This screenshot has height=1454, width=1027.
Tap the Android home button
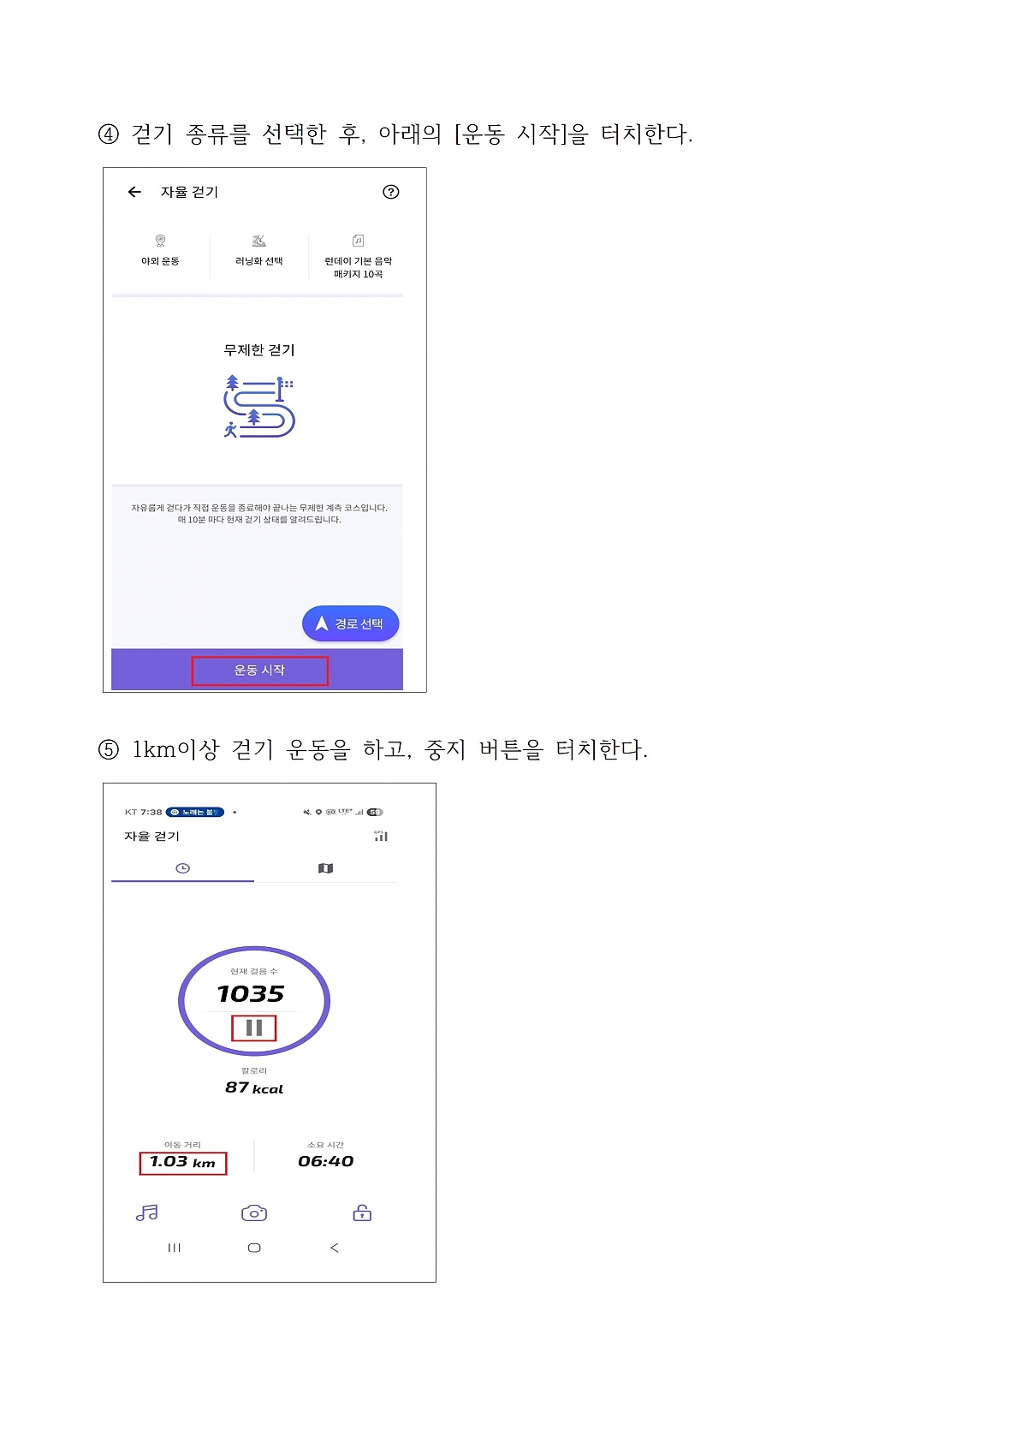254,1248
